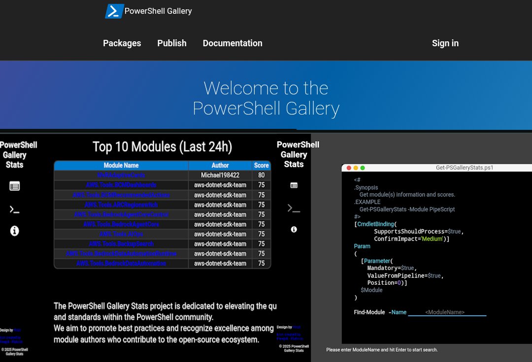The image size is (532, 362).
Task: Select terminal prompt icon beside code window
Action: pos(294,208)
